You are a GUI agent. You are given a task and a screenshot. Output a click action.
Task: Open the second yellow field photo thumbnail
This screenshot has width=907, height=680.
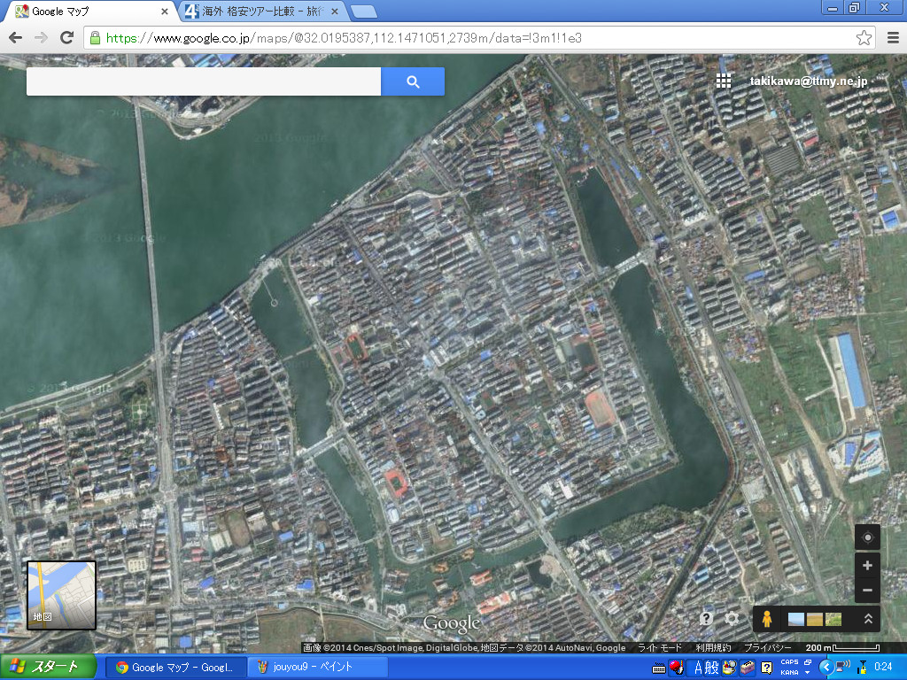click(x=814, y=619)
